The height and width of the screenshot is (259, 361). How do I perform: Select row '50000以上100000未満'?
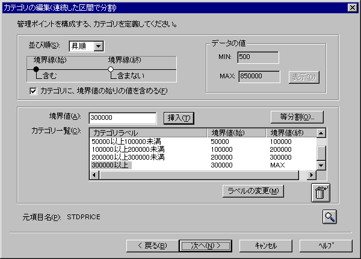pyautogui.click(x=203, y=142)
